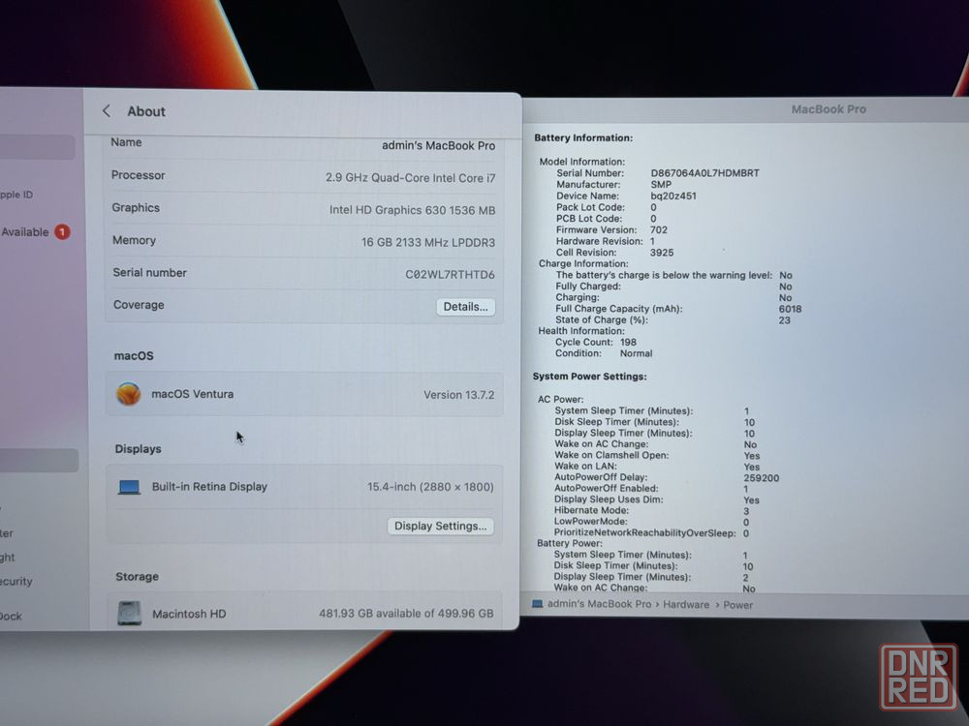969x726 pixels.
Task: Click Cycle Count value 198
Action: point(628,343)
